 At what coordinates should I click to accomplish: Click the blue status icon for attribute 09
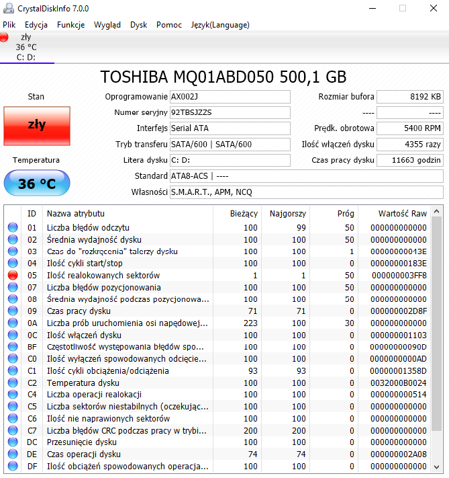[x=13, y=311]
